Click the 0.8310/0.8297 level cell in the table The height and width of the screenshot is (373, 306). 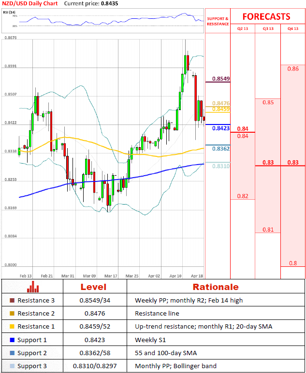pos(95,366)
